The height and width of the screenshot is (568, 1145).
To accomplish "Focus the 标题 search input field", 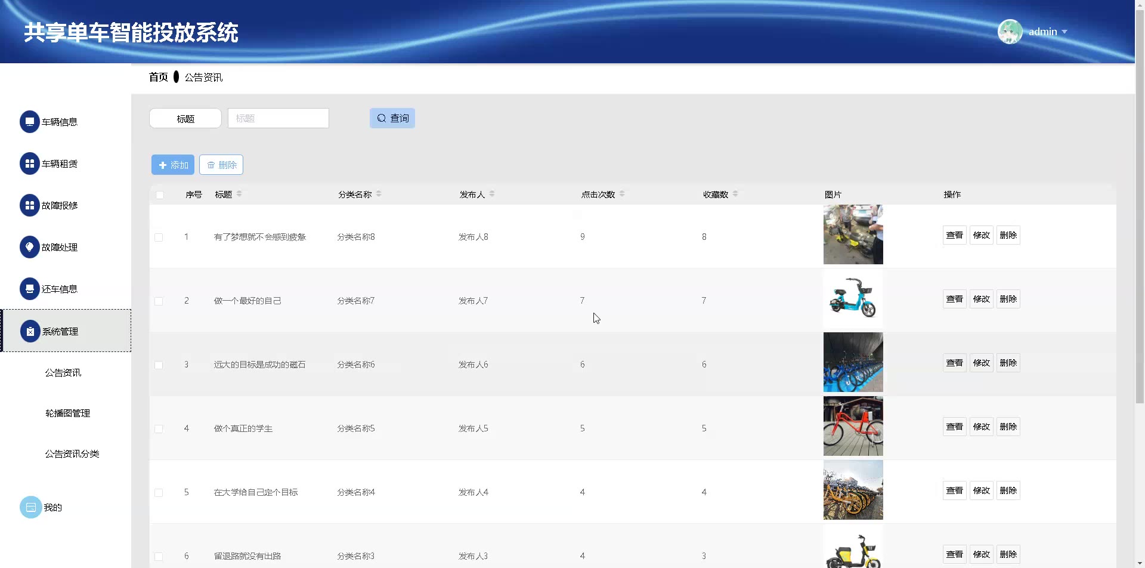I will (278, 118).
